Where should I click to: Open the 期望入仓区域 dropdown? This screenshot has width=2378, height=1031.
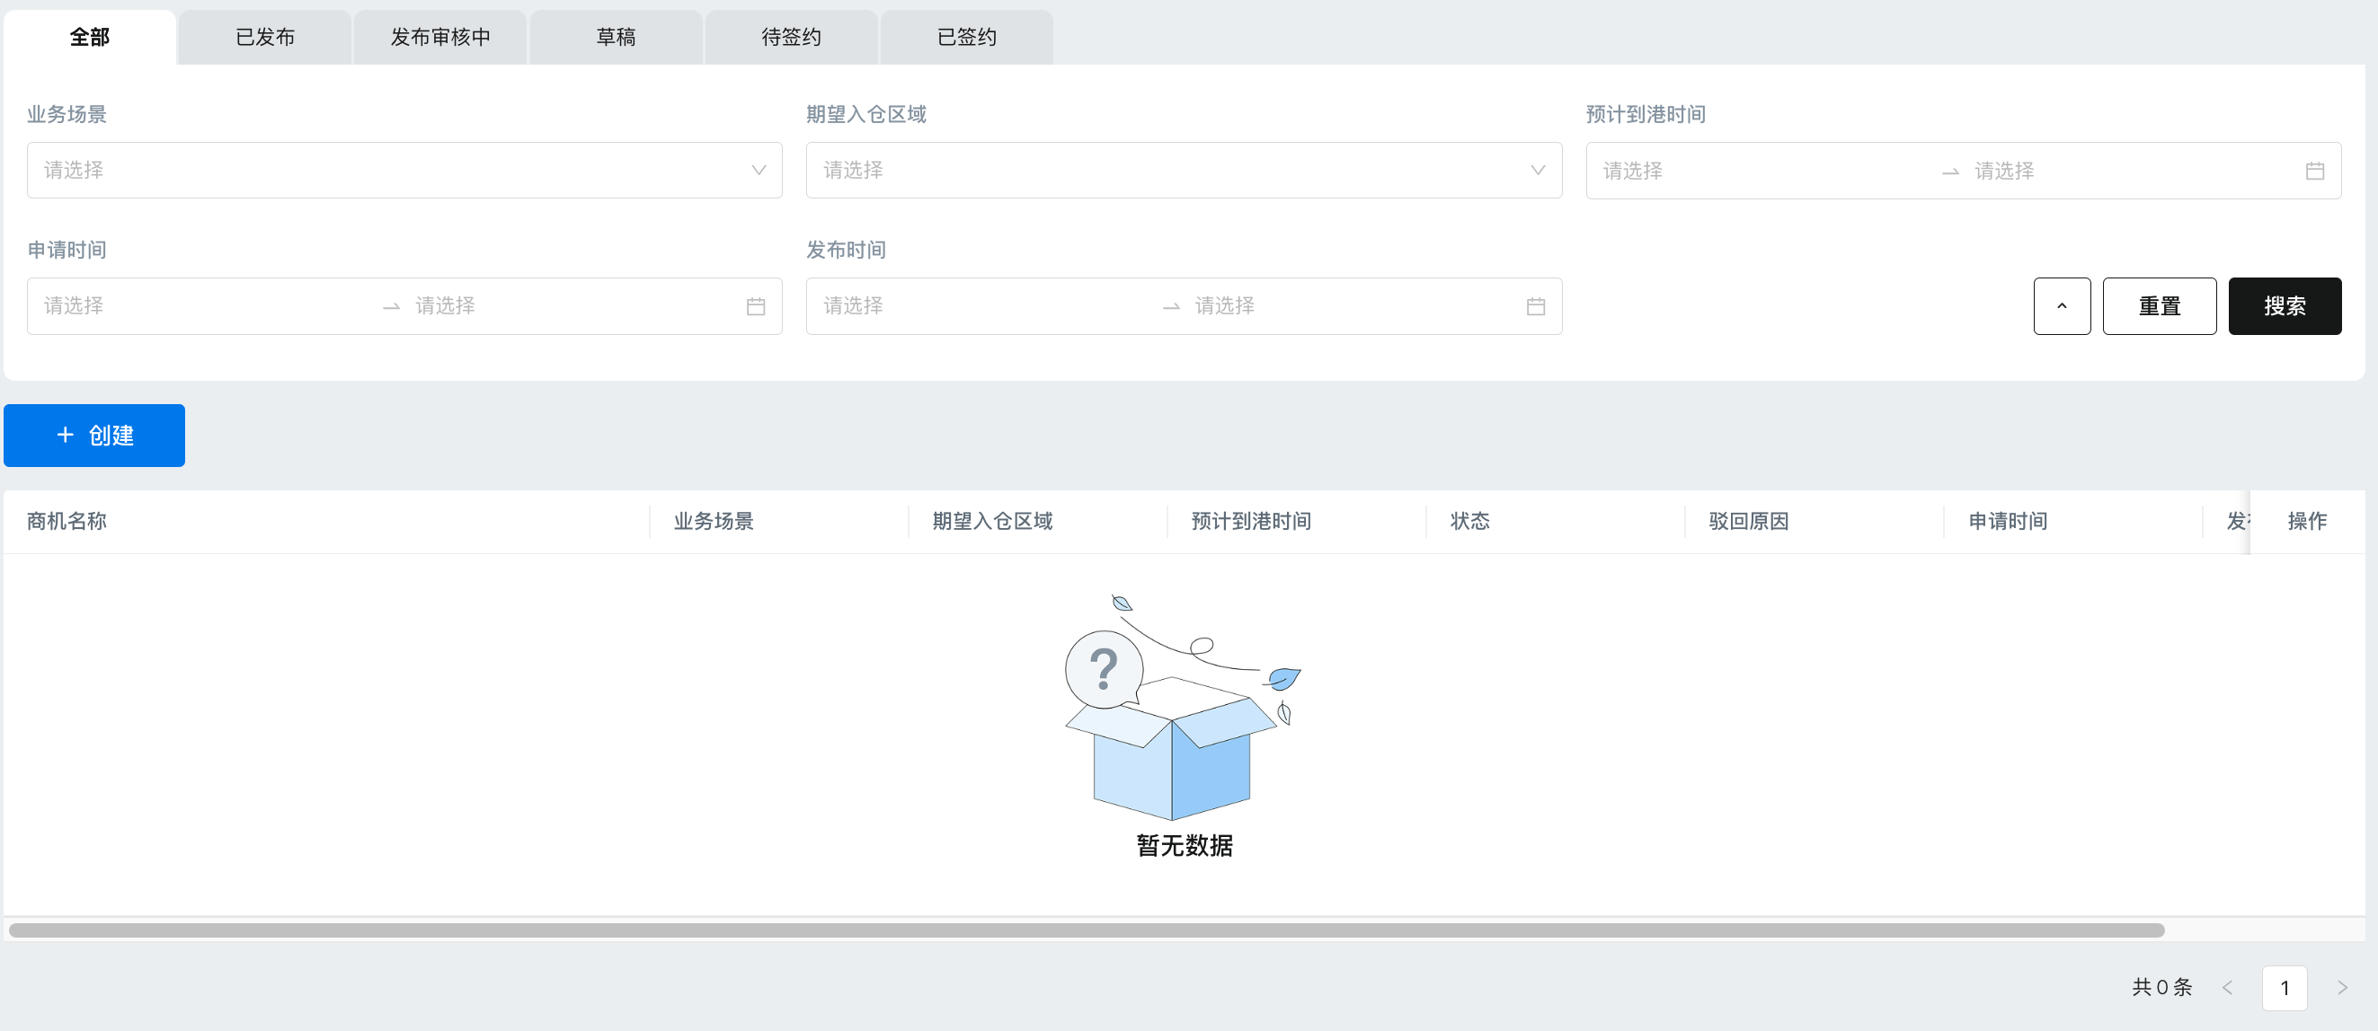(x=1184, y=171)
